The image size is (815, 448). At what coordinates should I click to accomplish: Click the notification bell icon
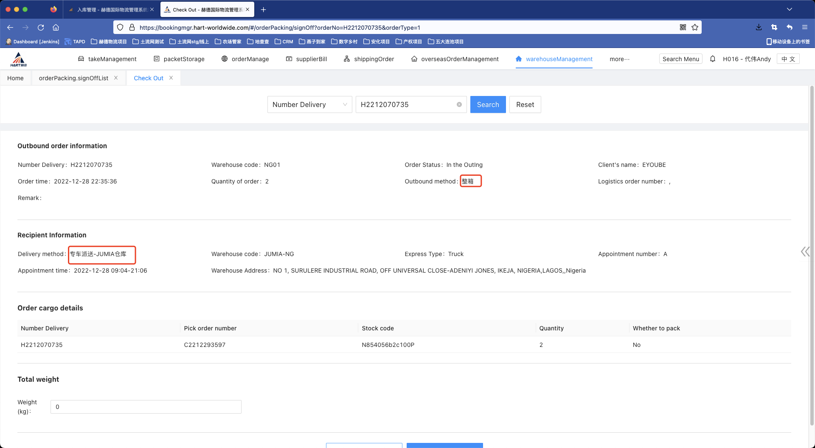[x=713, y=59]
